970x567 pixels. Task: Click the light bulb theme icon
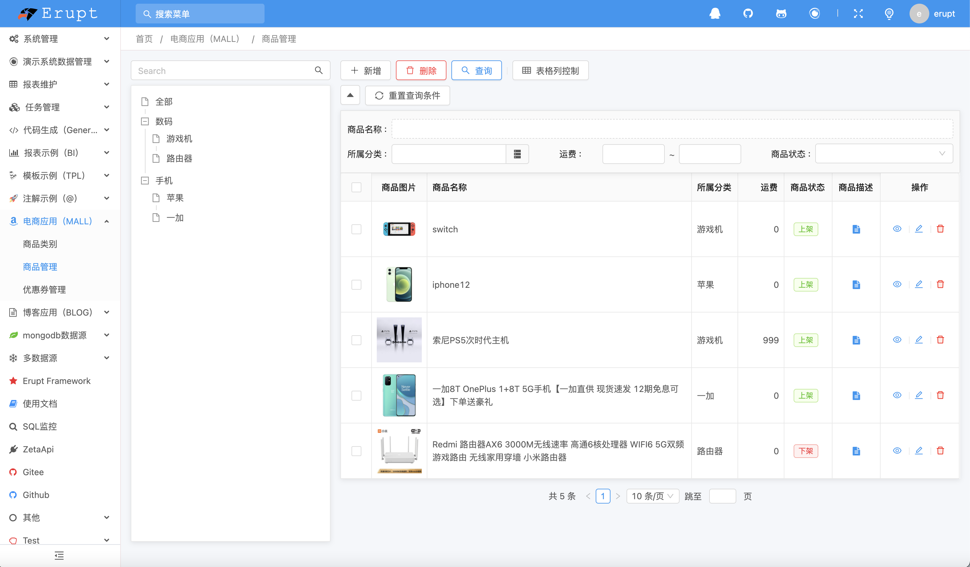click(889, 14)
